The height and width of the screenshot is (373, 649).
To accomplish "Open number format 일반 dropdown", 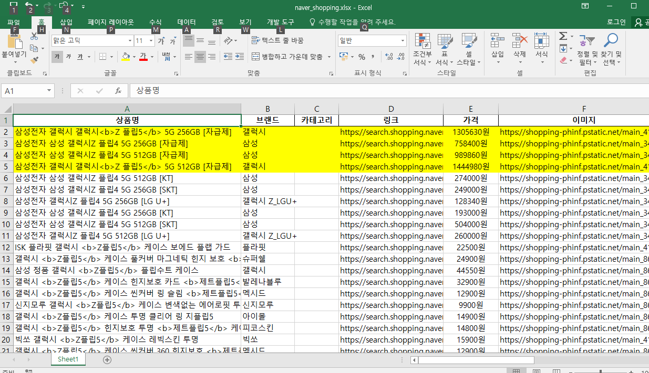I will coord(403,40).
